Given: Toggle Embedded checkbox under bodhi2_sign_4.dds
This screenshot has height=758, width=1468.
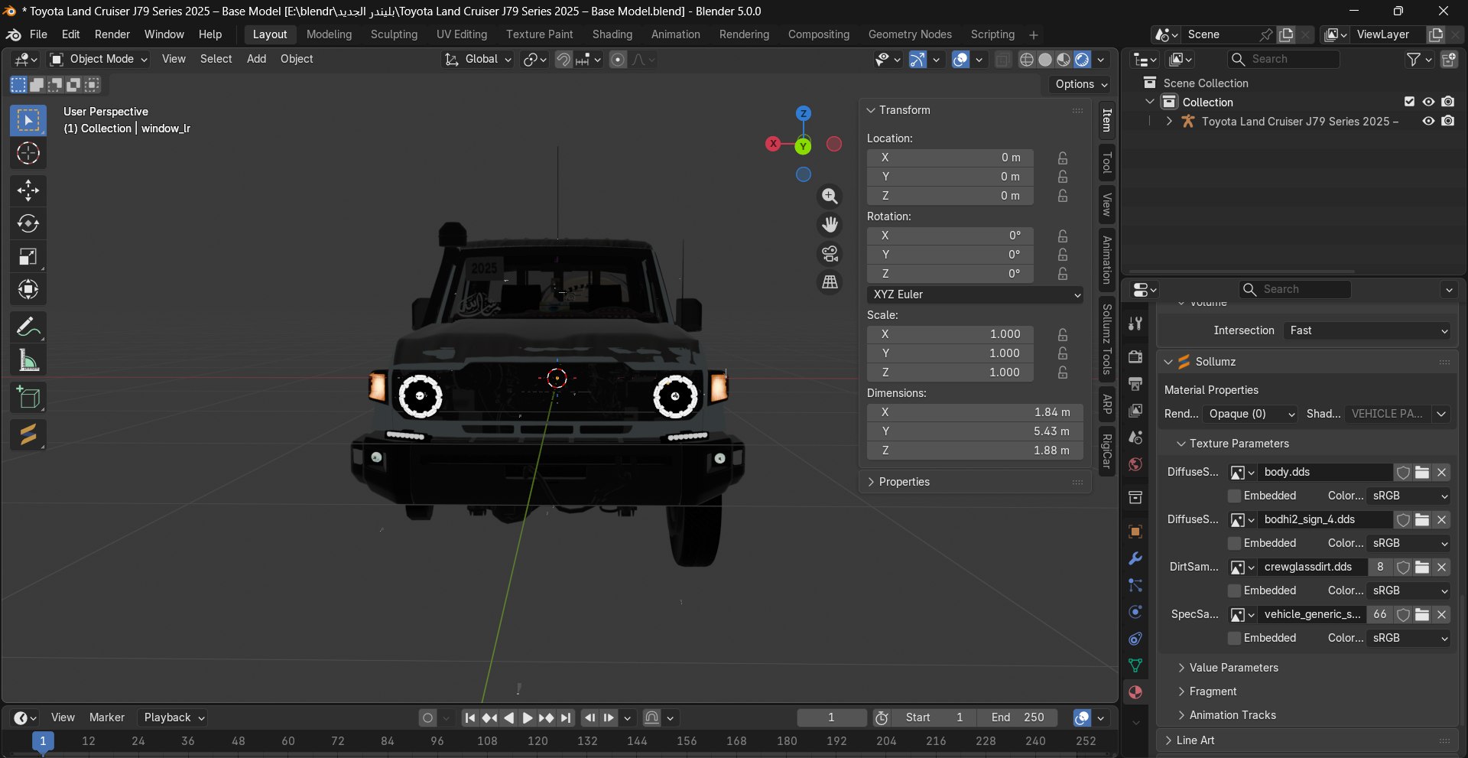Looking at the screenshot, I should 1234,543.
